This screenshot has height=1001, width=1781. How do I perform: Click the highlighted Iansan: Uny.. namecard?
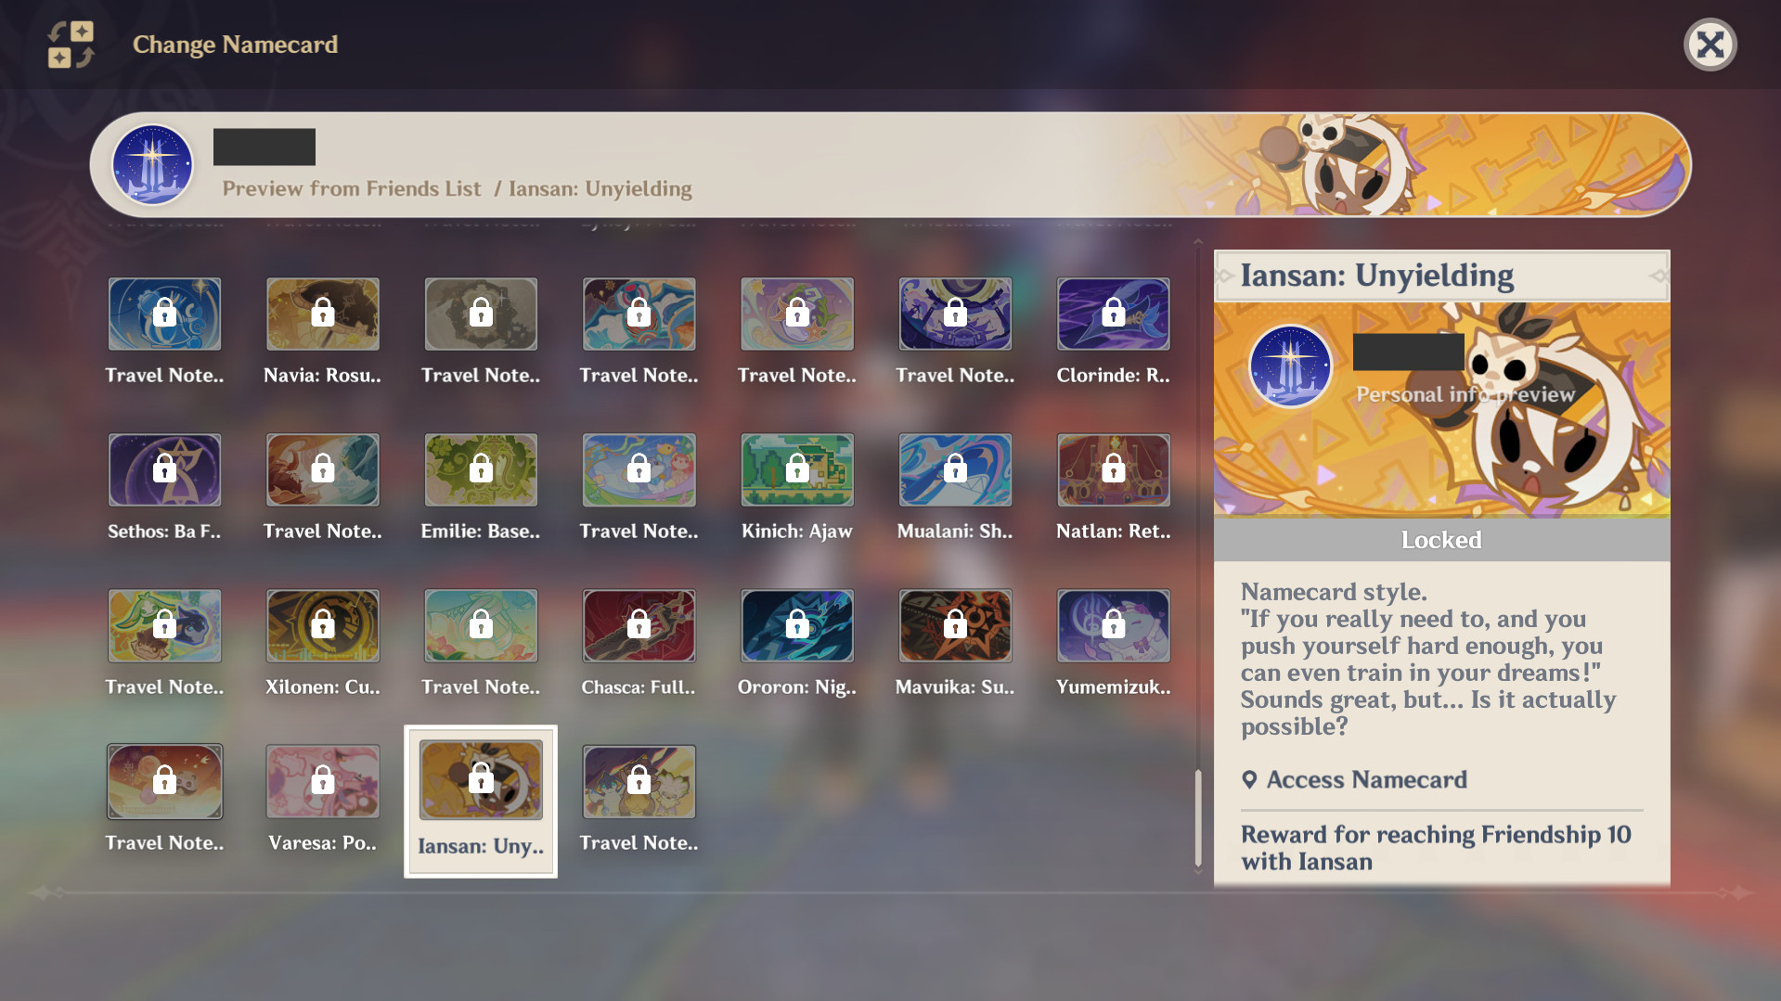(480, 782)
